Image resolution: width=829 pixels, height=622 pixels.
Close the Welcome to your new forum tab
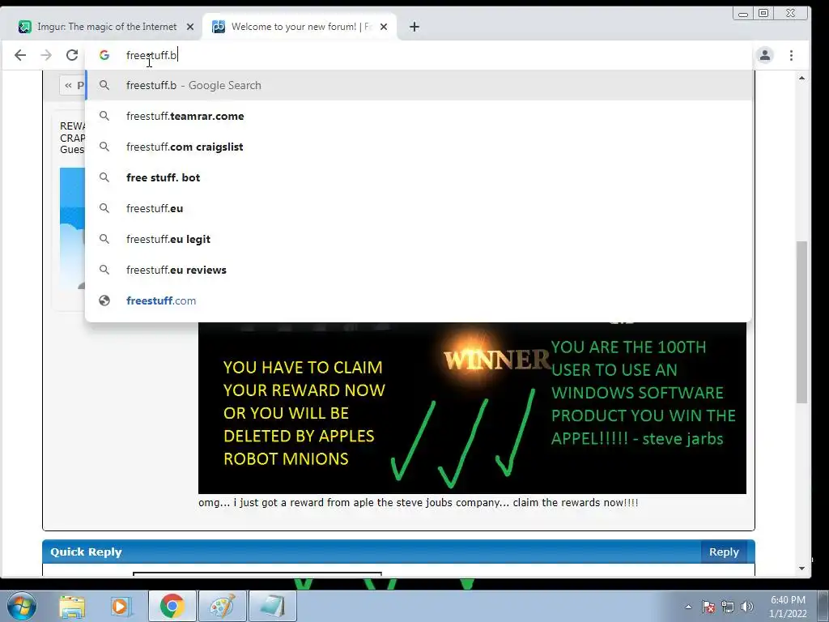(x=384, y=27)
